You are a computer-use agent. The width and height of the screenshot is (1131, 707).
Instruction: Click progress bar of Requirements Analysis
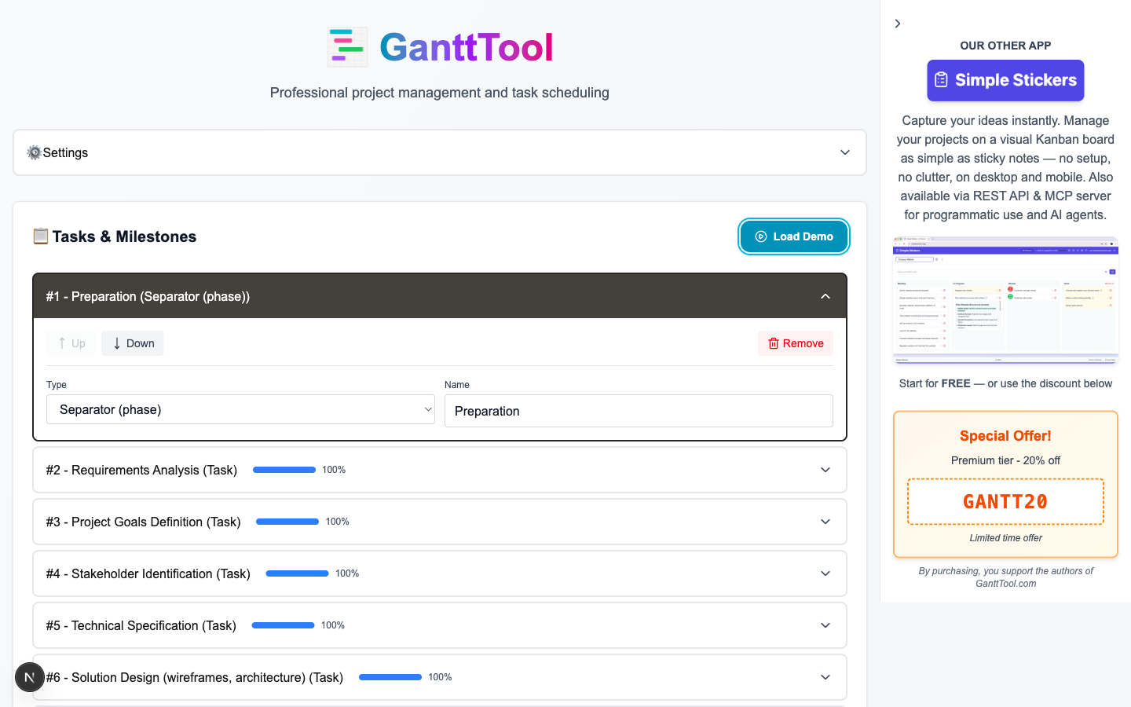pos(284,470)
